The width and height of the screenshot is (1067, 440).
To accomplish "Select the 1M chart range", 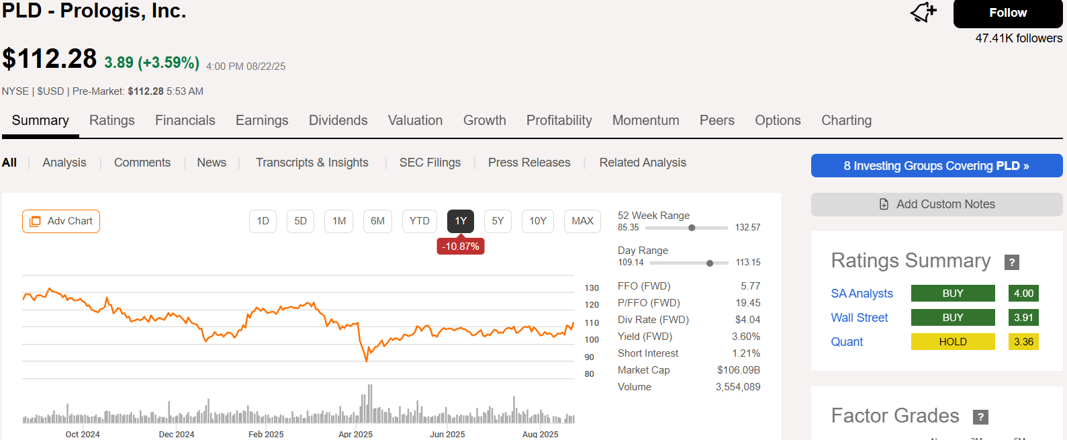I will (339, 221).
